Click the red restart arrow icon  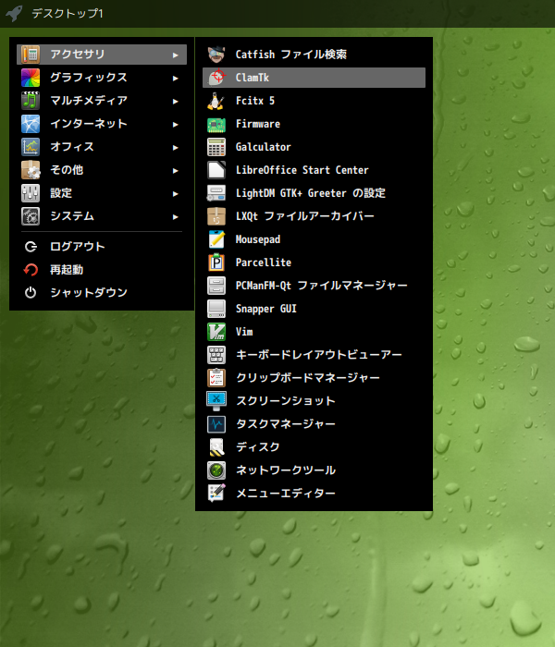point(31,270)
